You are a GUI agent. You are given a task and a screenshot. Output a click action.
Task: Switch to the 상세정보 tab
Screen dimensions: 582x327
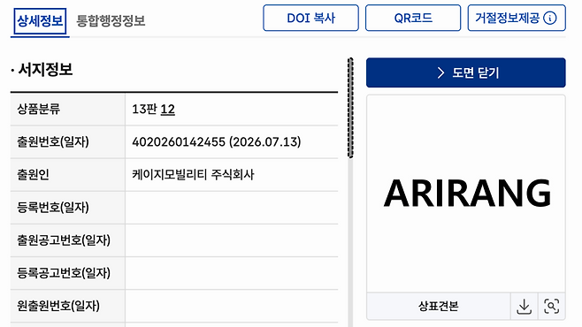40,21
